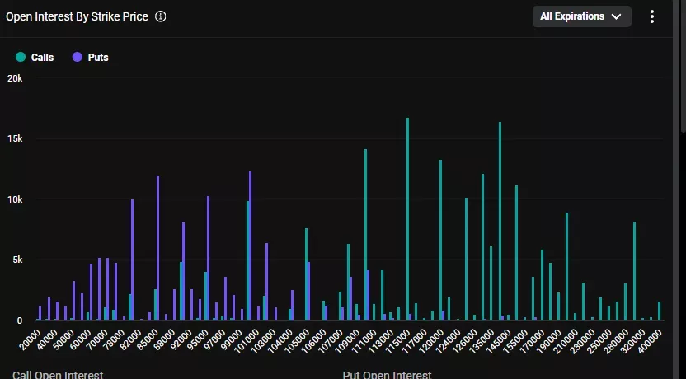Click the purple Puts legend dot
Viewport: 686px width, 379px height.
tap(78, 57)
